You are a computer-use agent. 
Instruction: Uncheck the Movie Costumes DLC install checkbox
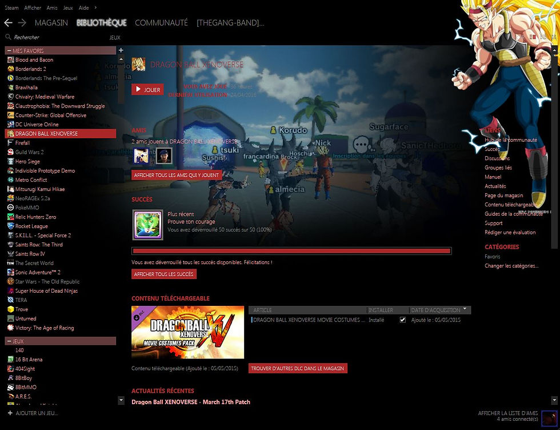click(x=402, y=320)
